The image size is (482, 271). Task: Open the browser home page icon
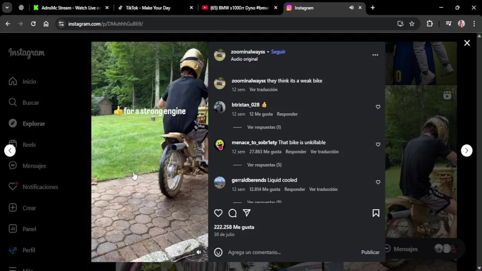click(46, 24)
